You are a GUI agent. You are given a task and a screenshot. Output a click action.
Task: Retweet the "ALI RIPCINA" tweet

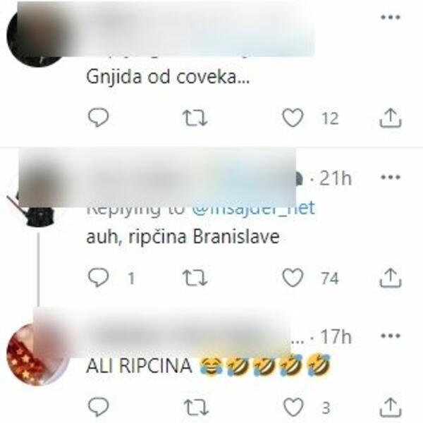[x=196, y=407]
